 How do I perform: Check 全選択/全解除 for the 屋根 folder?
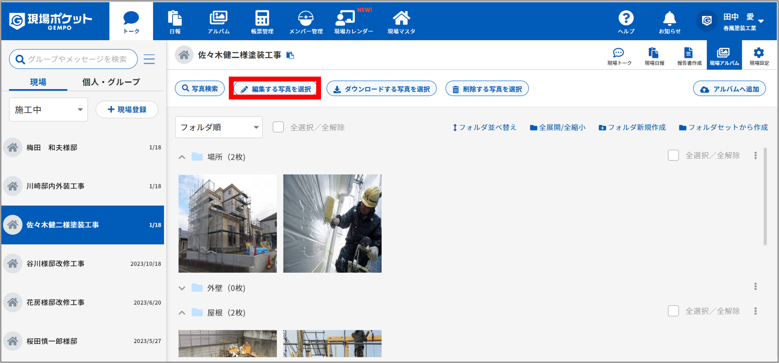(673, 311)
